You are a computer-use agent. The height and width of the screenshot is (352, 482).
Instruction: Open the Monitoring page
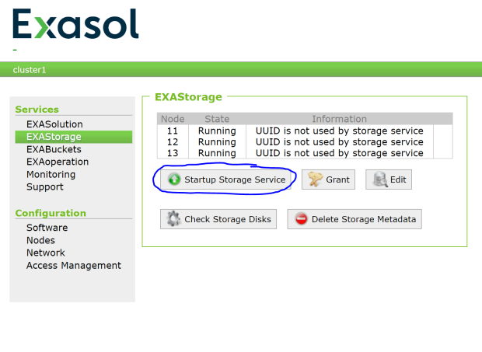(51, 174)
